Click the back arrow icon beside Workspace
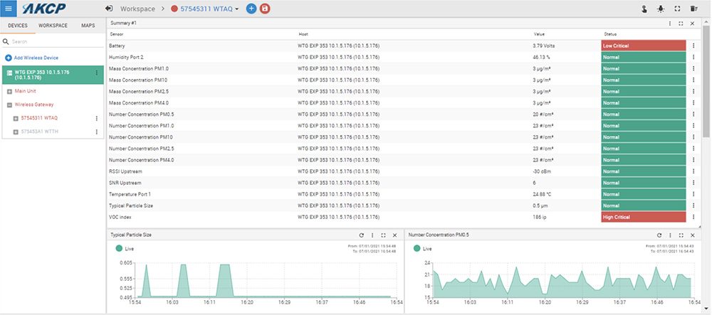This screenshot has width=712, height=315. coord(109,9)
